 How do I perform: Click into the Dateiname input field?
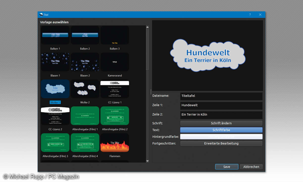pyautogui.click(x=221, y=96)
